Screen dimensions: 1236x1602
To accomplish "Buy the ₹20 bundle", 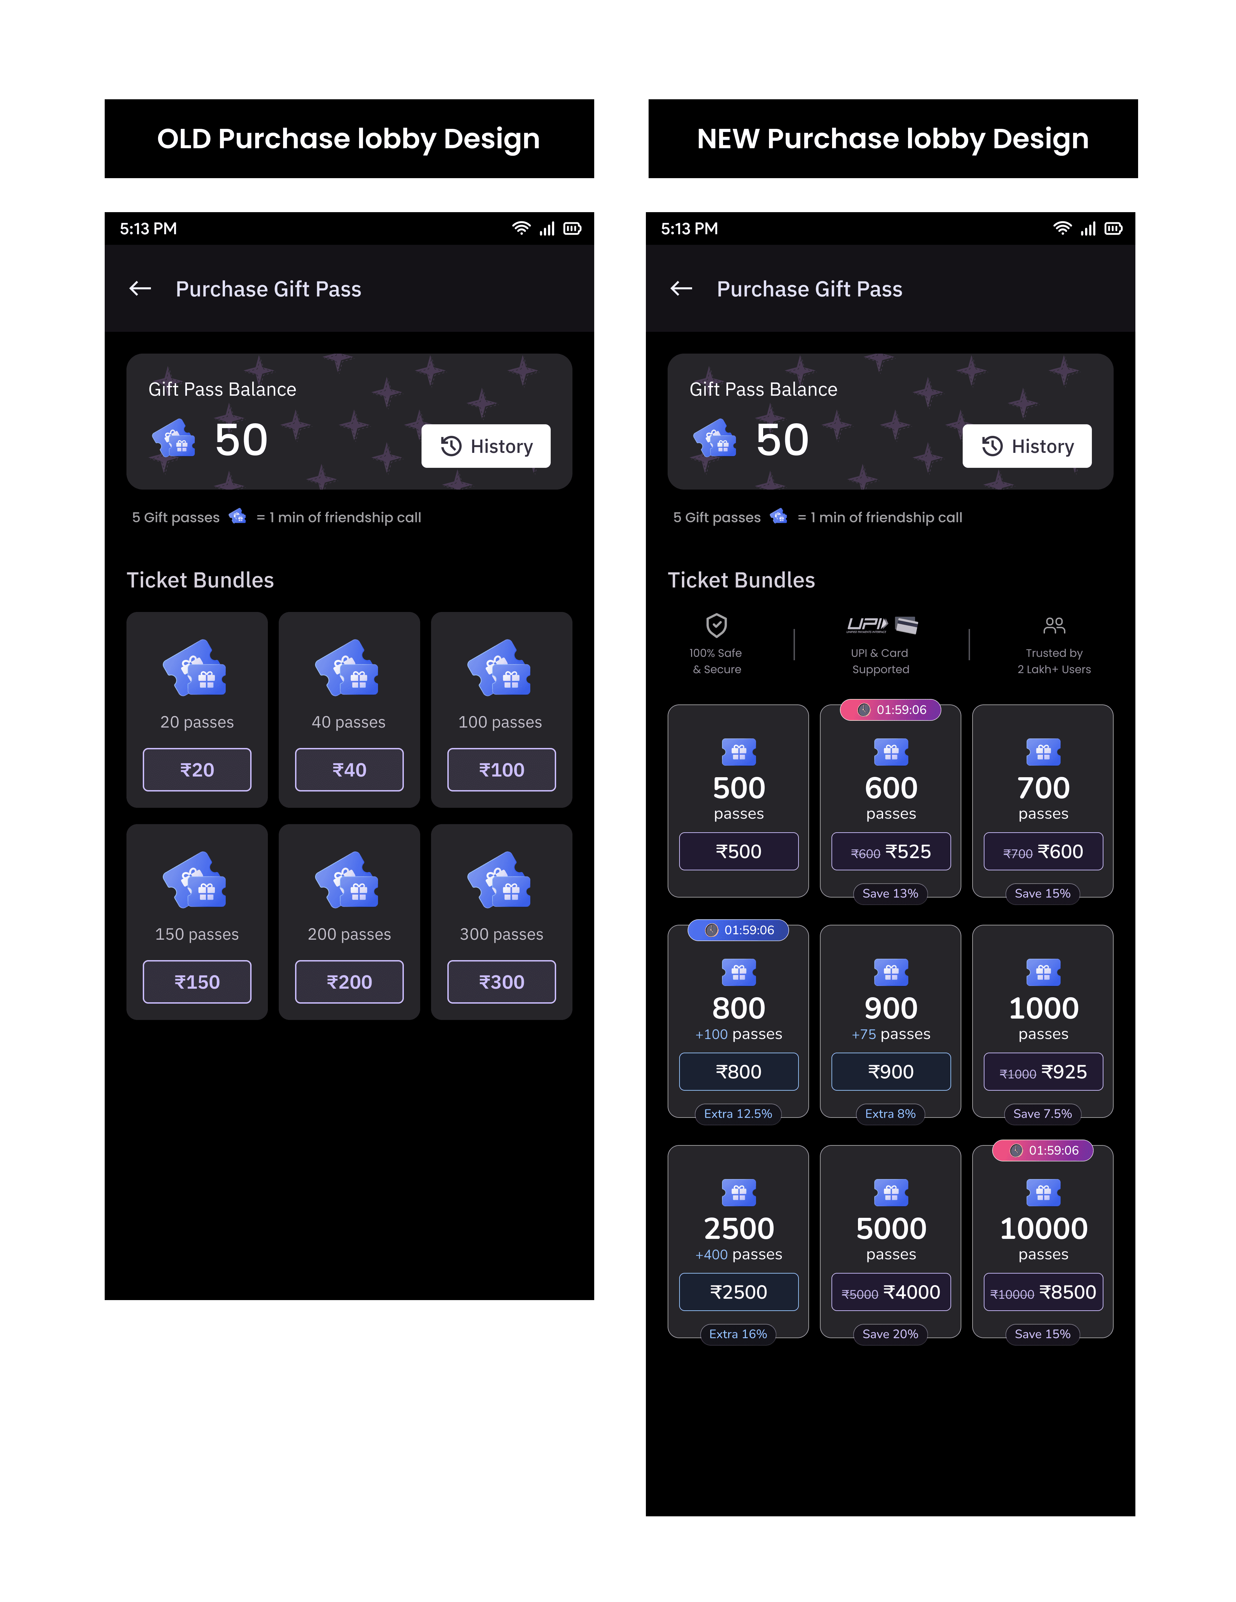I will (x=196, y=769).
